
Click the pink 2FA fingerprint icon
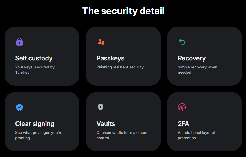click(x=182, y=107)
